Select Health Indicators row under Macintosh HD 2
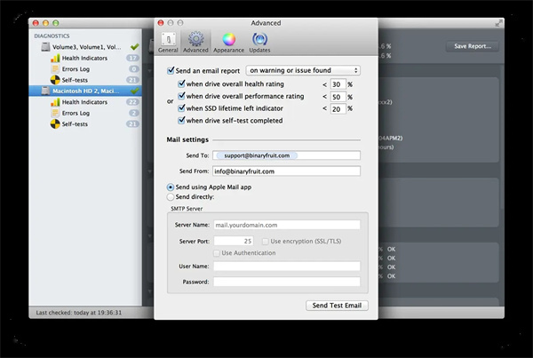Viewport: 533px width, 358px height. [x=85, y=102]
